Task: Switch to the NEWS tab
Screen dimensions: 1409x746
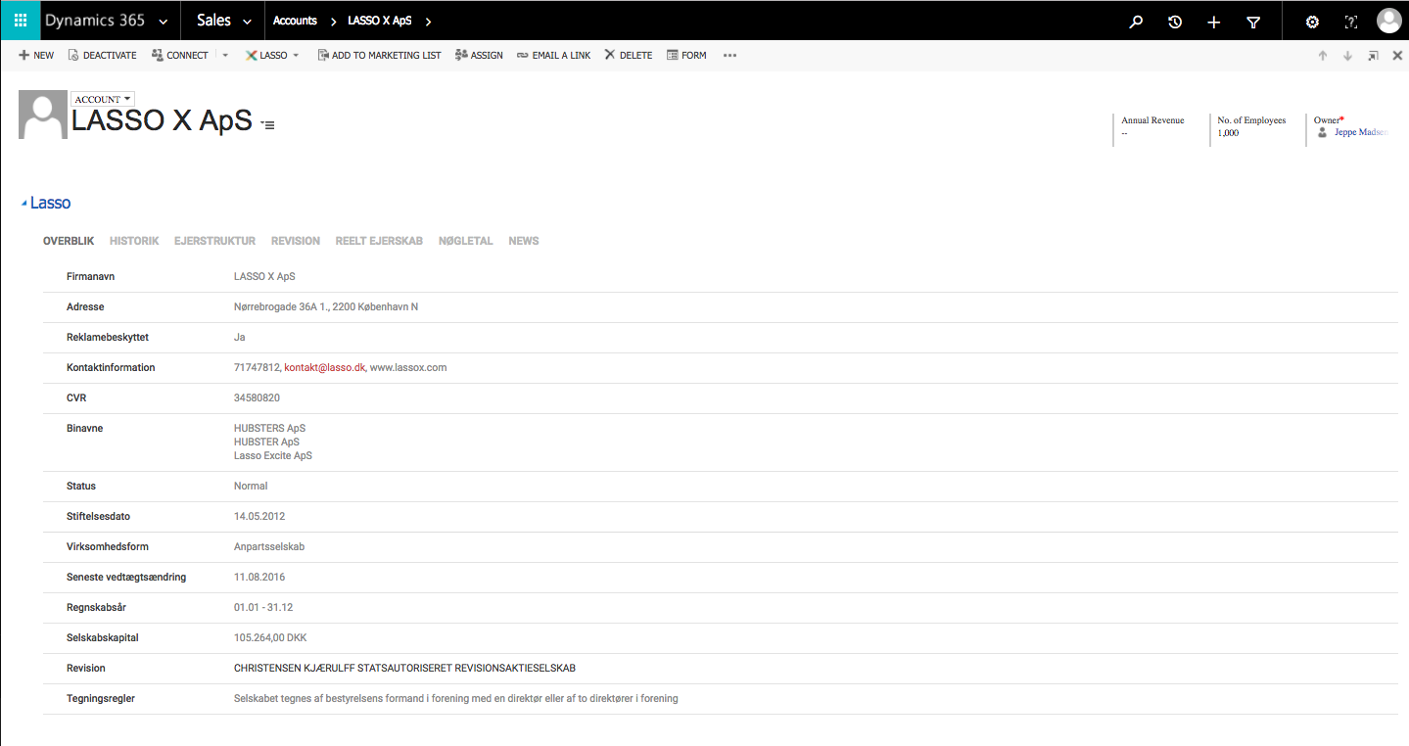Action: tap(524, 241)
